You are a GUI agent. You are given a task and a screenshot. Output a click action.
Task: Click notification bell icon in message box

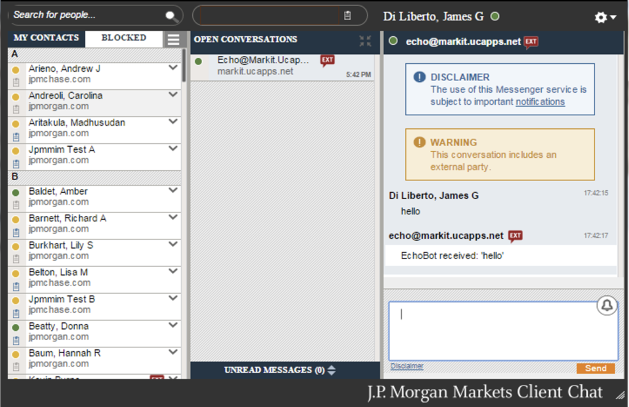pyautogui.click(x=607, y=306)
